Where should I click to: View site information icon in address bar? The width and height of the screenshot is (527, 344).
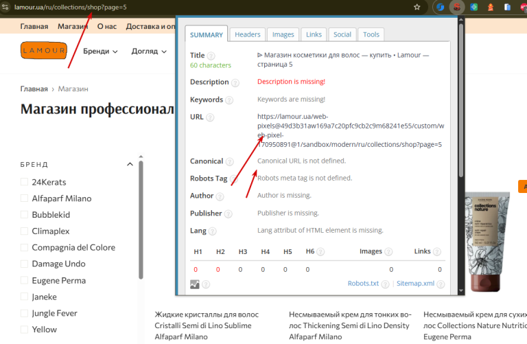pos(5,7)
